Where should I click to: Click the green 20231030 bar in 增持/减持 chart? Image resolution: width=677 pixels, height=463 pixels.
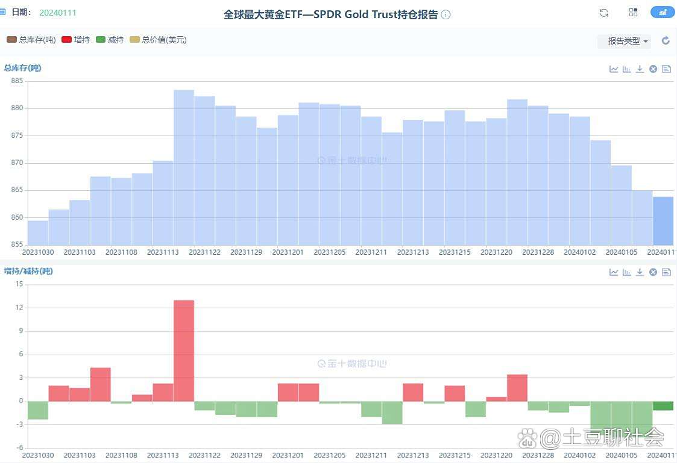click(38, 410)
